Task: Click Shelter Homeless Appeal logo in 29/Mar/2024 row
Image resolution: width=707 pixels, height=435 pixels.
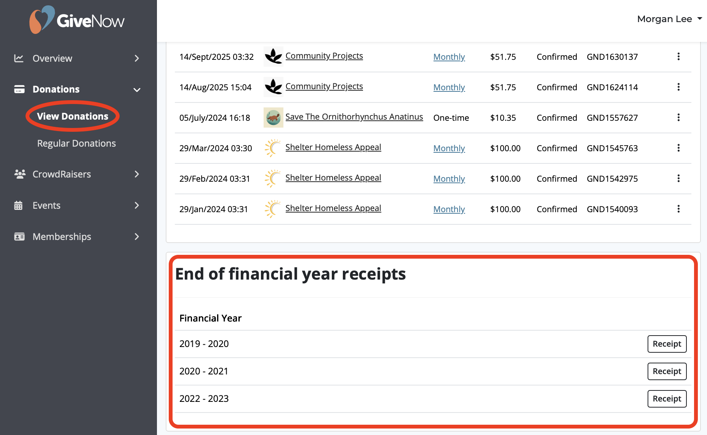Action: (273, 148)
